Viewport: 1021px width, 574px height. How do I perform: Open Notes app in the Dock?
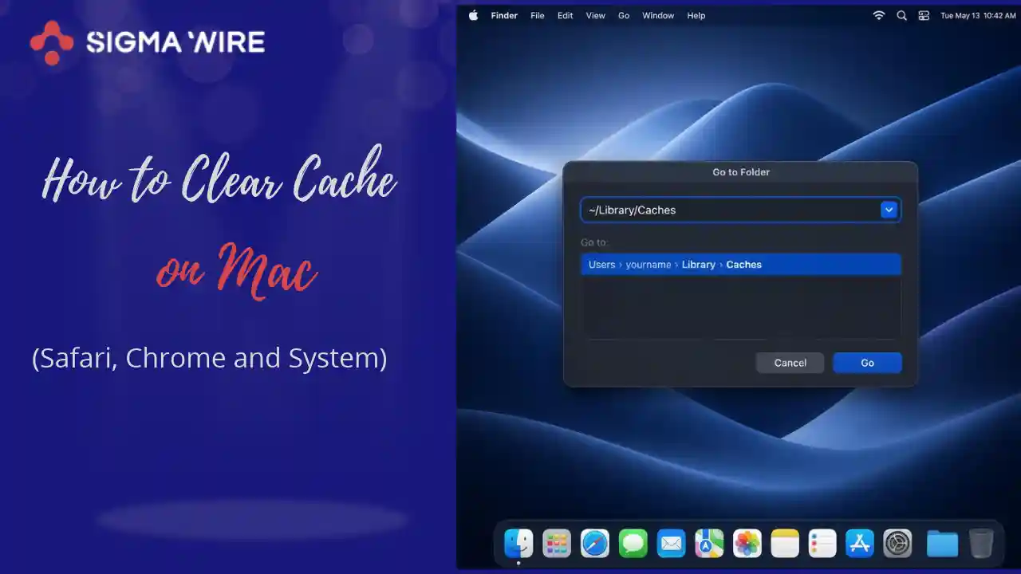pyautogui.click(x=785, y=544)
